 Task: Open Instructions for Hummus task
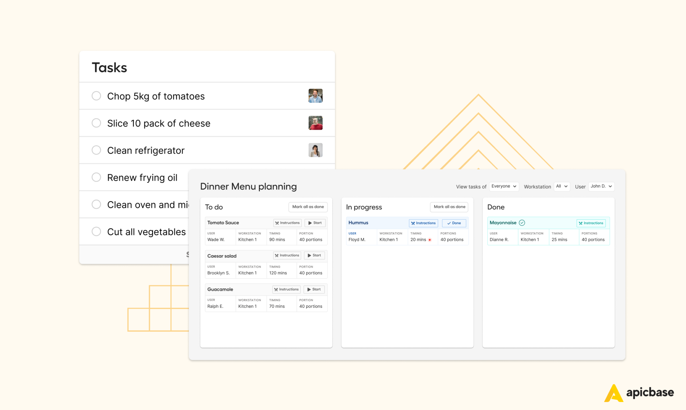(x=423, y=223)
